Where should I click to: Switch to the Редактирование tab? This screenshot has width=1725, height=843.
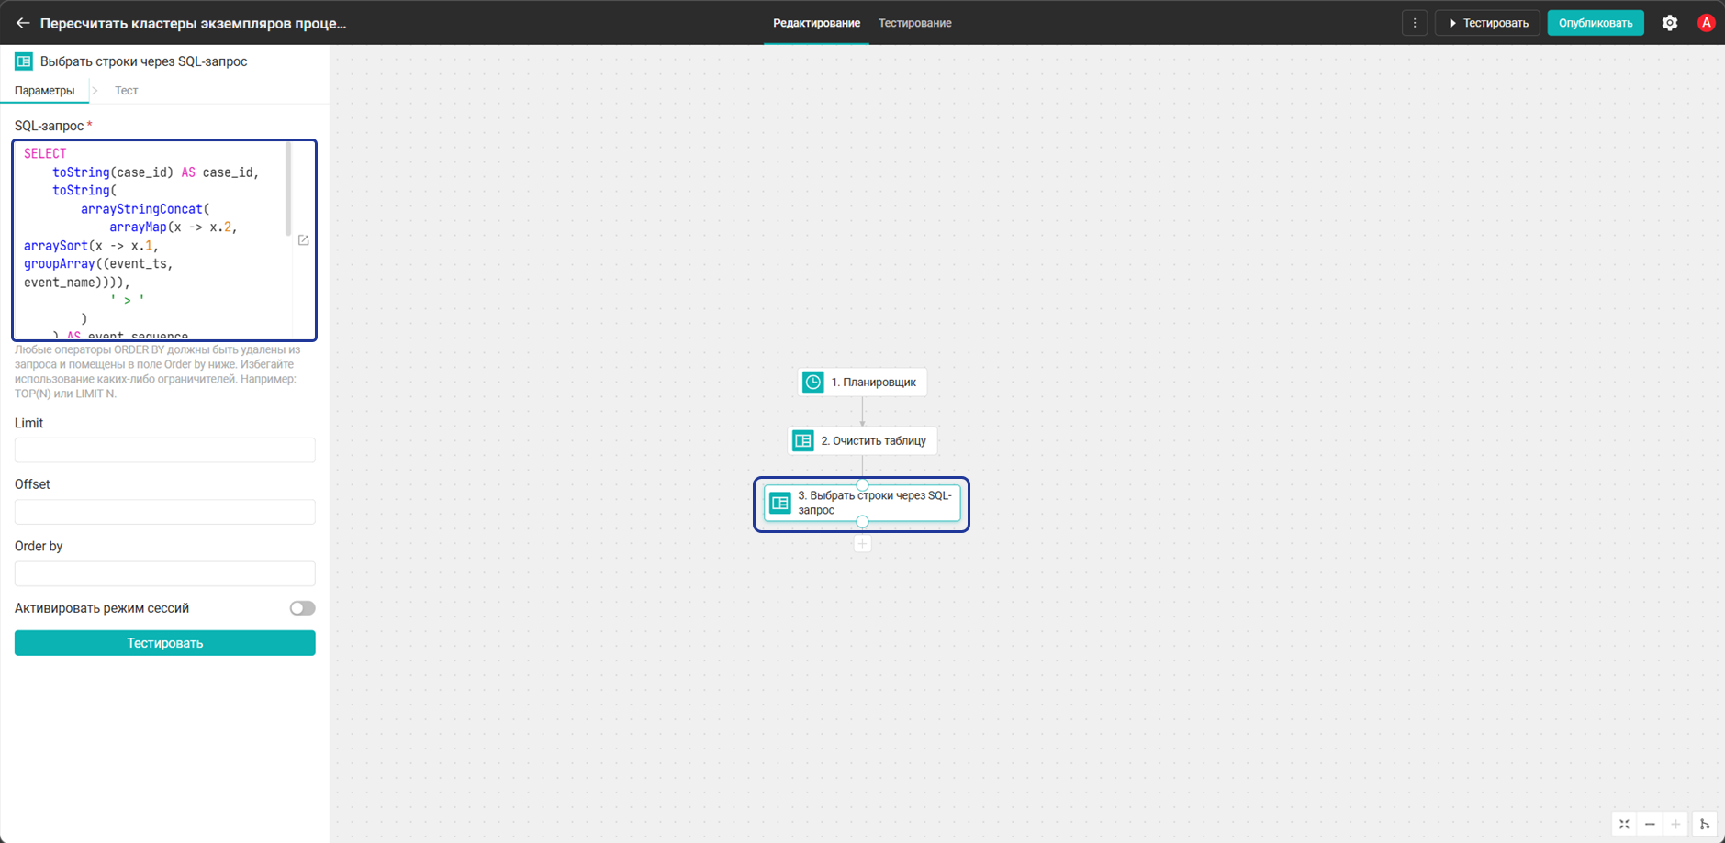pyautogui.click(x=816, y=23)
